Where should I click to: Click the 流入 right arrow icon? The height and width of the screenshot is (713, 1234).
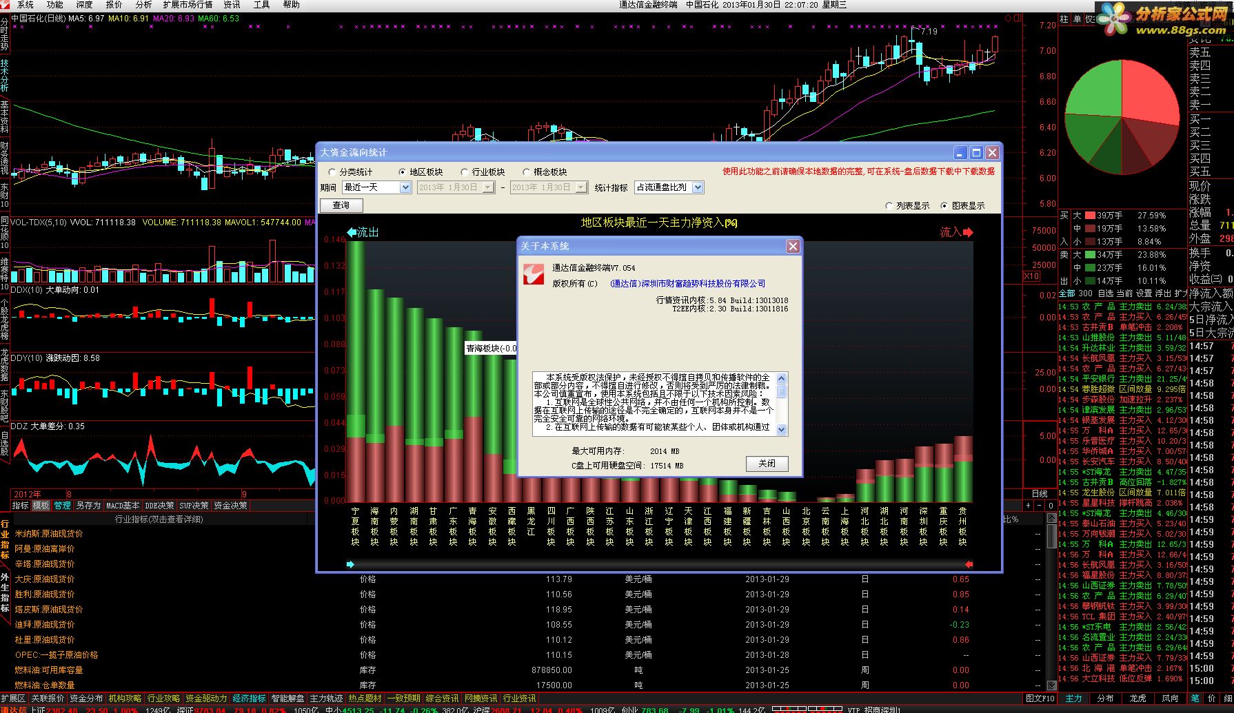[x=968, y=232]
